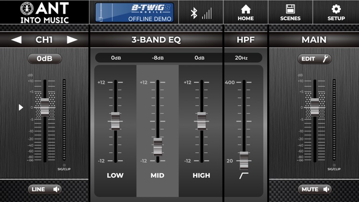Click the MID band -8dB value
Screen dimensions: 359x202
(x=158, y=58)
